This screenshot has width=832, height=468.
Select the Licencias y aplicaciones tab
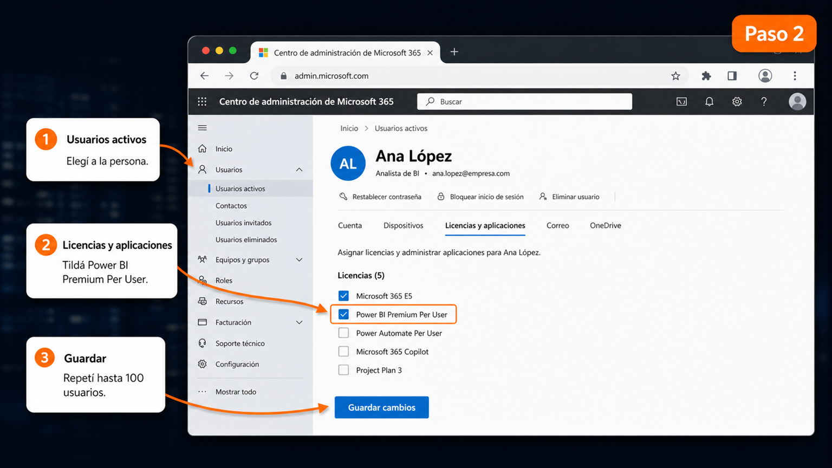[485, 225]
